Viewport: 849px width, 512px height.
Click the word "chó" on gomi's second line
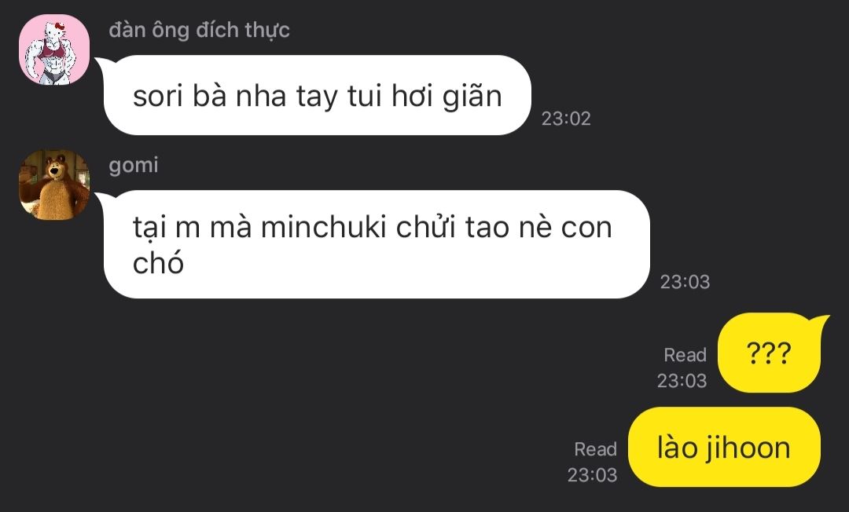(x=158, y=263)
